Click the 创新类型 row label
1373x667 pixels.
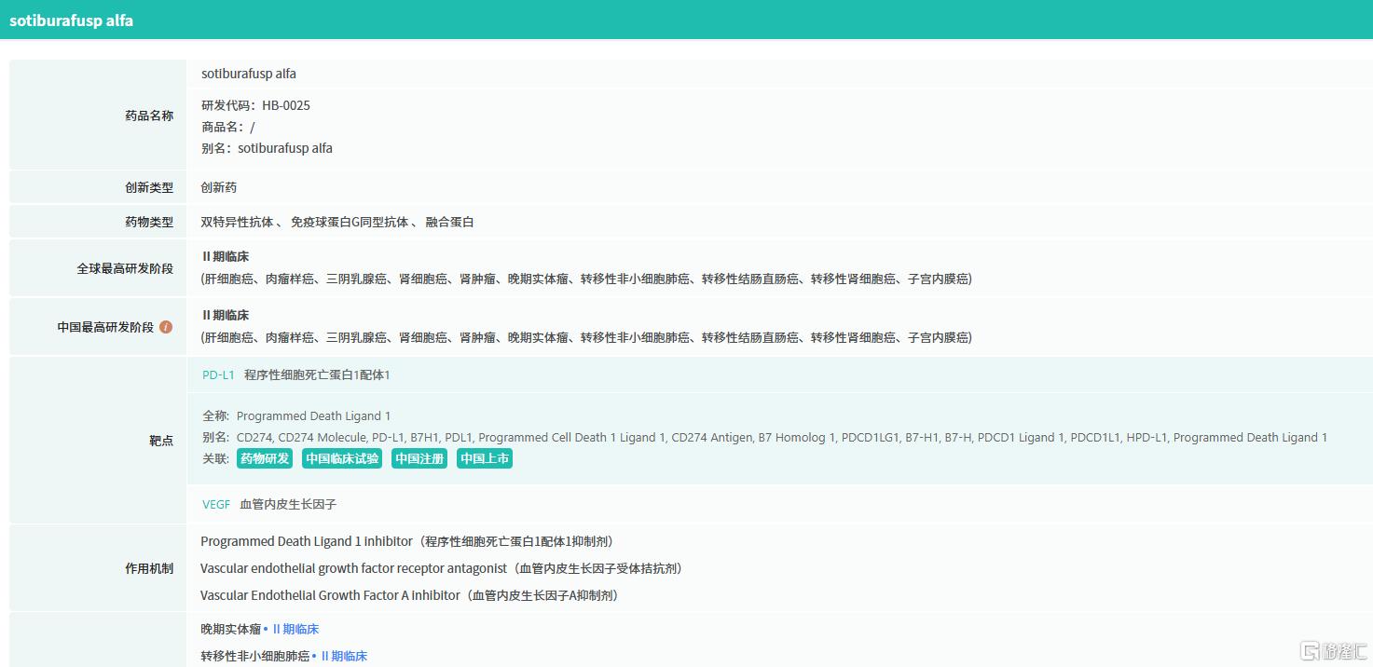pyautogui.click(x=149, y=187)
